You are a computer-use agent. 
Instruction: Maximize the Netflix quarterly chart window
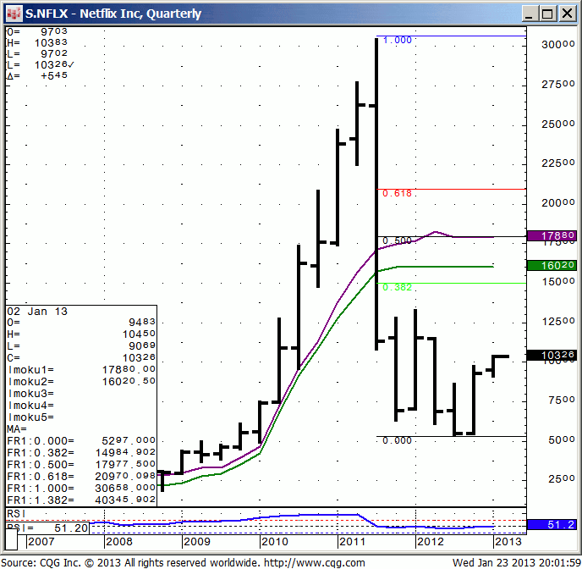(548, 14)
